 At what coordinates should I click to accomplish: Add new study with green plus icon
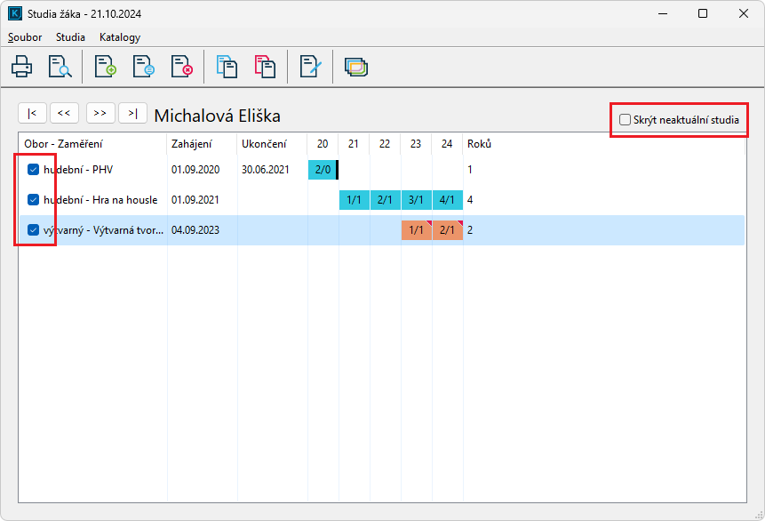(106, 67)
